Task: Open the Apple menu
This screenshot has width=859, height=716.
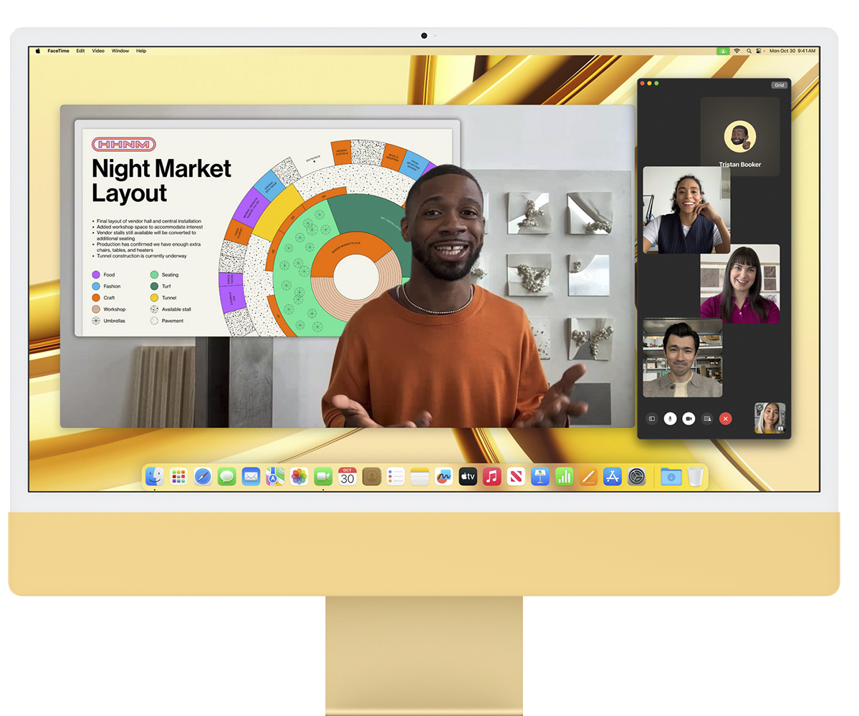Action: coord(38,51)
